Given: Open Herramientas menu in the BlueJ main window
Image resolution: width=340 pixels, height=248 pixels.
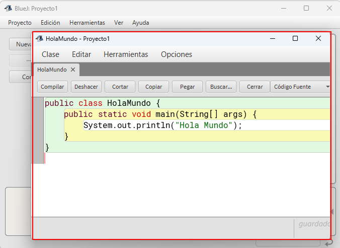Looking at the screenshot, I should (x=87, y=23).
